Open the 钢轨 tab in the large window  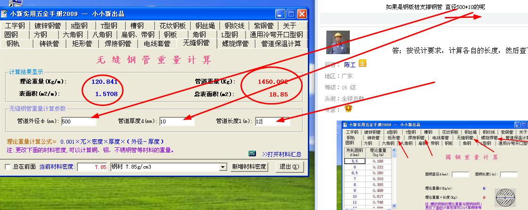[x=13, y=43]
